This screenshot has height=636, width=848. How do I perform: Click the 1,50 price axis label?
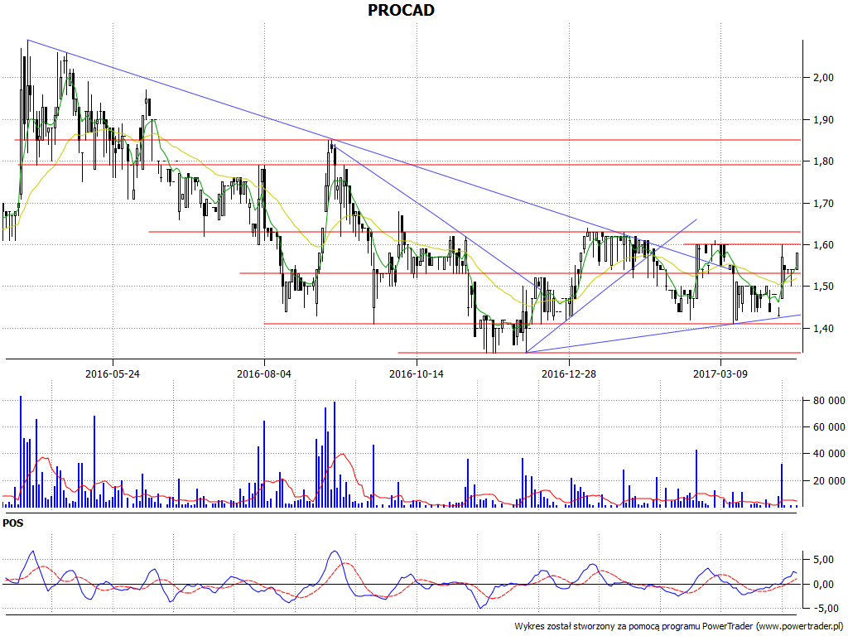[823, 287]
